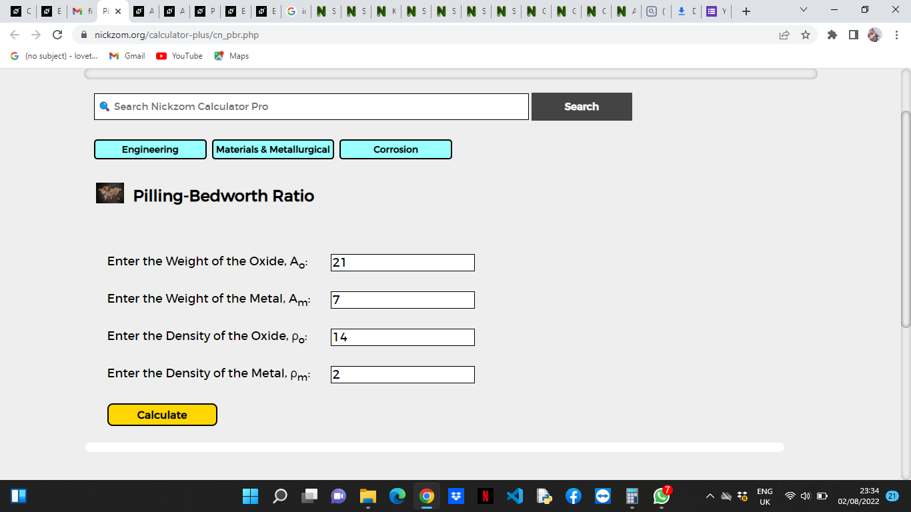Switch to the Gmail tab
This screenshot has height=512, width=911.
click(x=82, y=11)
